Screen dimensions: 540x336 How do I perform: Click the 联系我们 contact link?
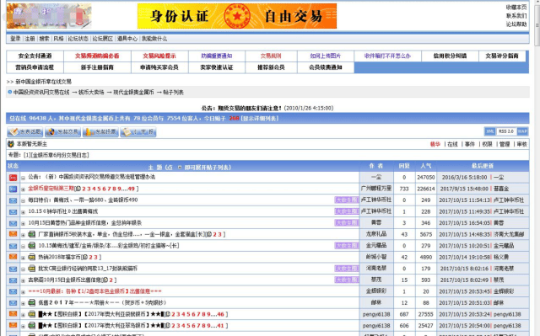516,16
